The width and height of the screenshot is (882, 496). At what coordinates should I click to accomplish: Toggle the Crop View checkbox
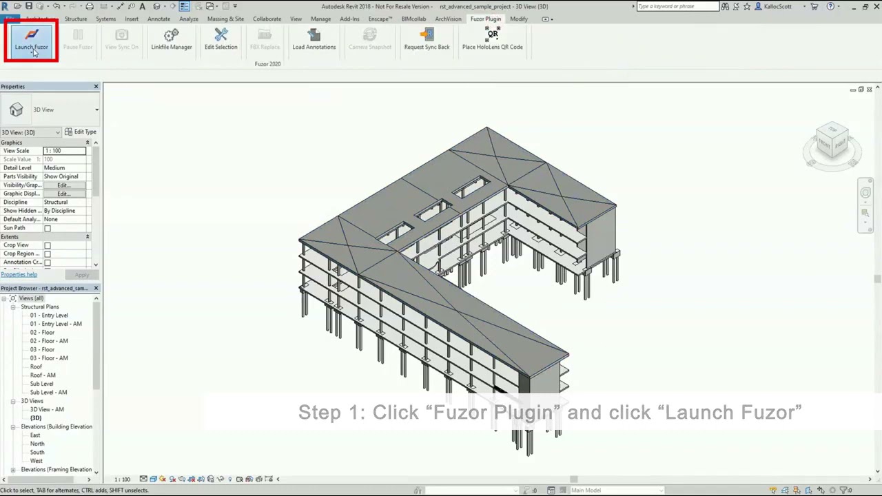[x=48, y=245]
